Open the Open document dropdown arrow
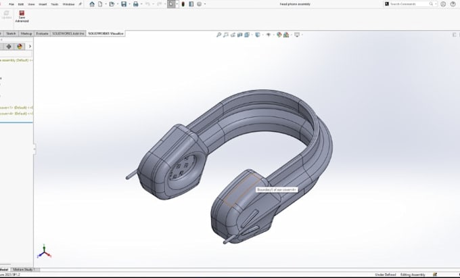 117,4
